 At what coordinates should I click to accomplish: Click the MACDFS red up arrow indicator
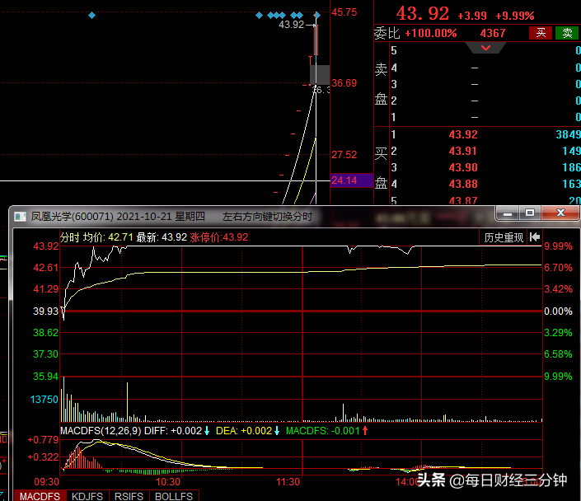[365, 431]
